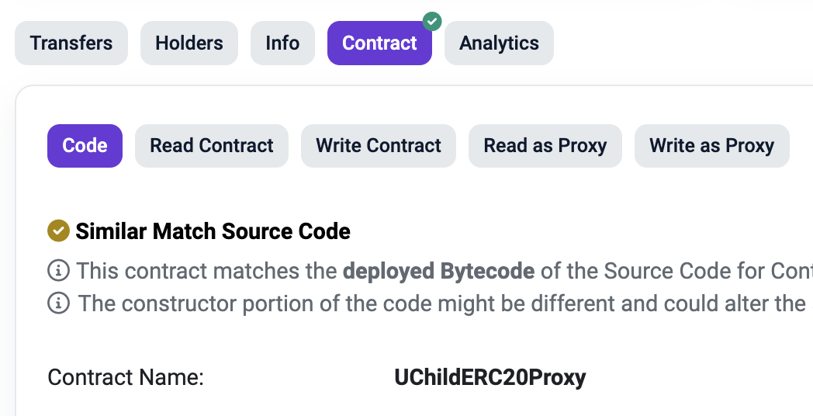Click the 'This contract matches the' sentence
Viewport: 813px width, 416px height.
(208, 272)
